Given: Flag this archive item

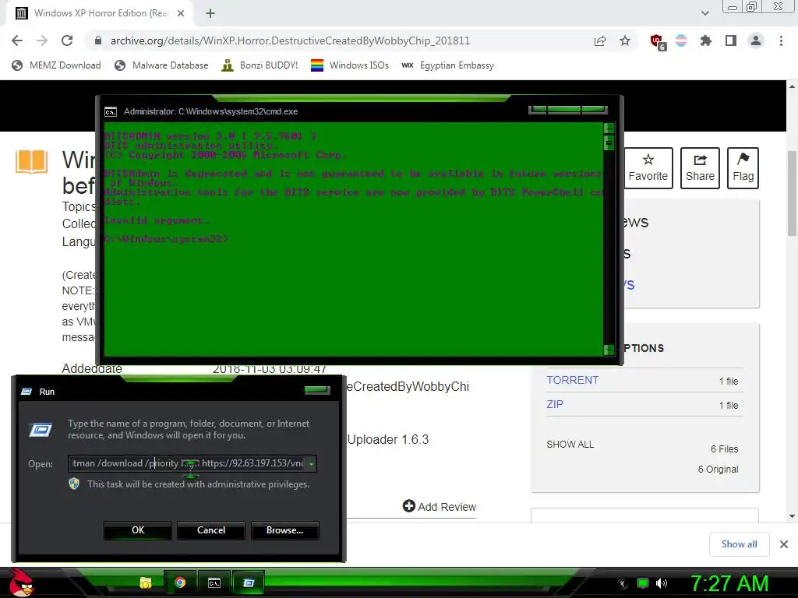Looking at the screenshot, I should tap(743, 168).
